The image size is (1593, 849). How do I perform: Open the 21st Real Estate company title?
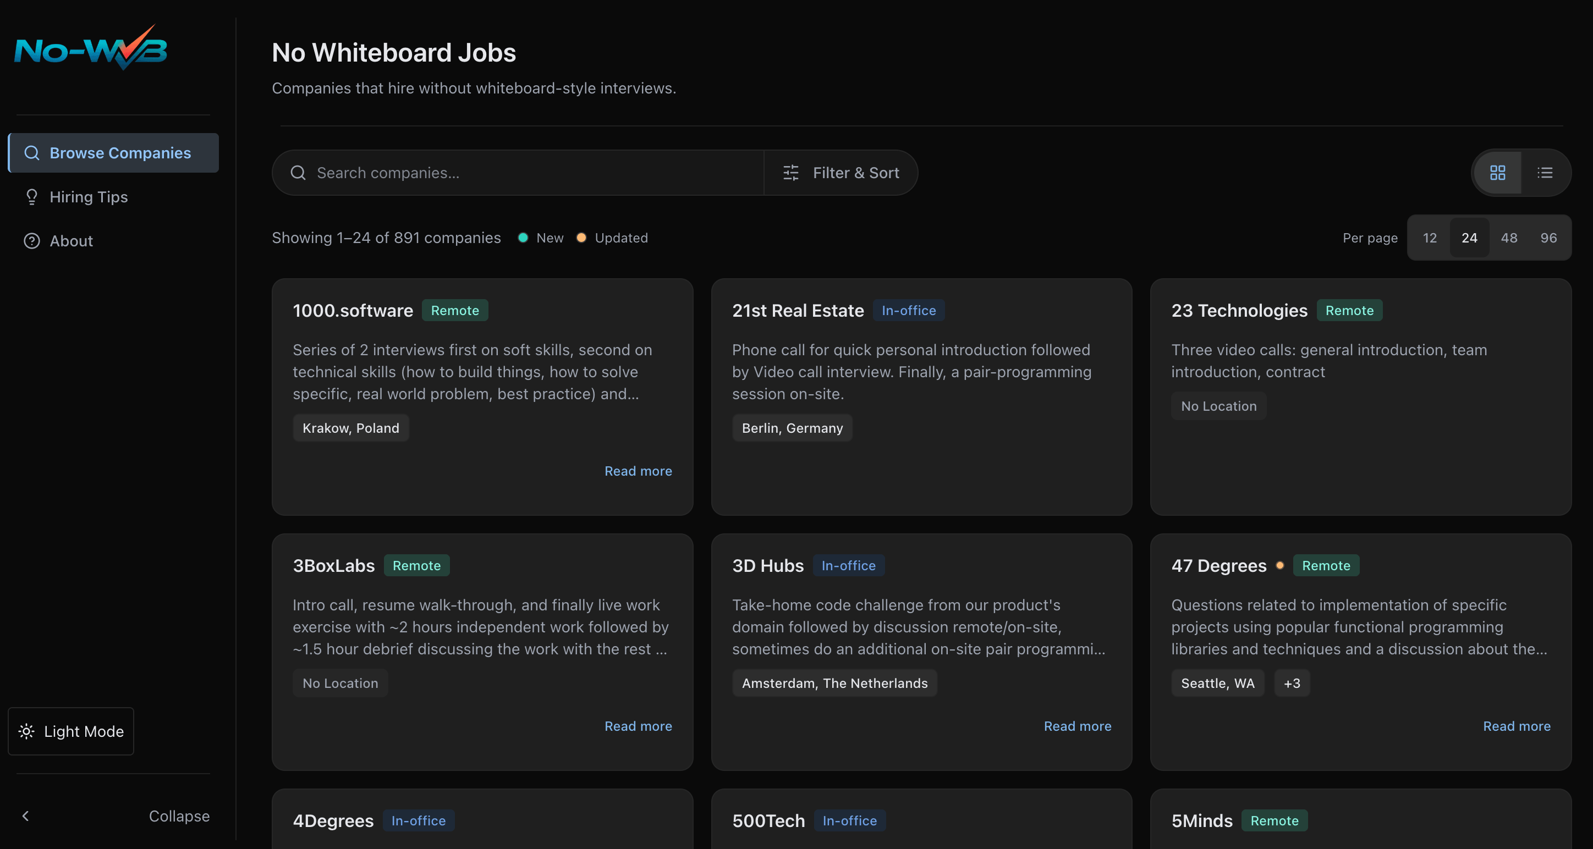click(798, 310)
